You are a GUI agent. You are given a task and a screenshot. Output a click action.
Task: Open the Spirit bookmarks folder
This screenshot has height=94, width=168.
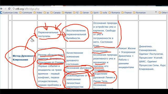coord(94,13)
